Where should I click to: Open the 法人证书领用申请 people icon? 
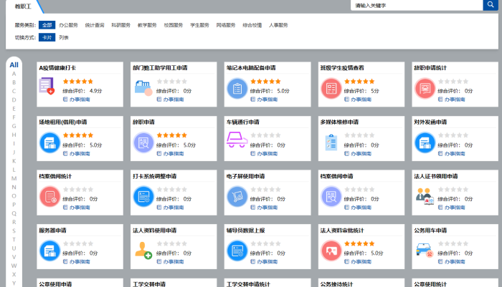(x=424, y=195)
